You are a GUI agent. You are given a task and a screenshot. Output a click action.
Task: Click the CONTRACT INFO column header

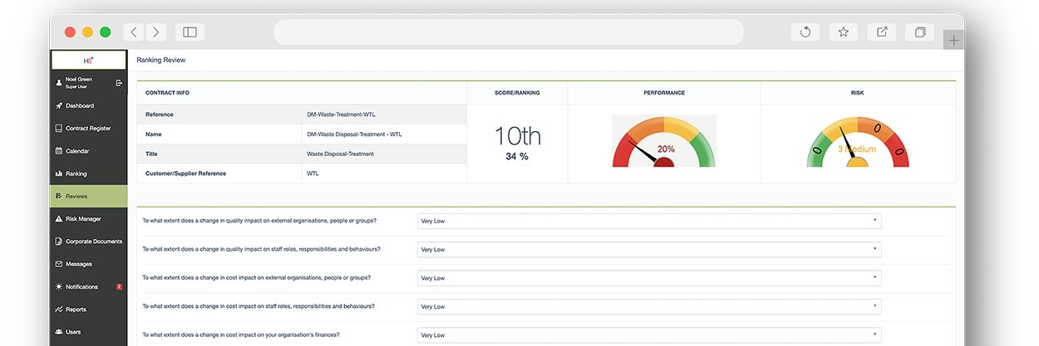coord(167,93)
